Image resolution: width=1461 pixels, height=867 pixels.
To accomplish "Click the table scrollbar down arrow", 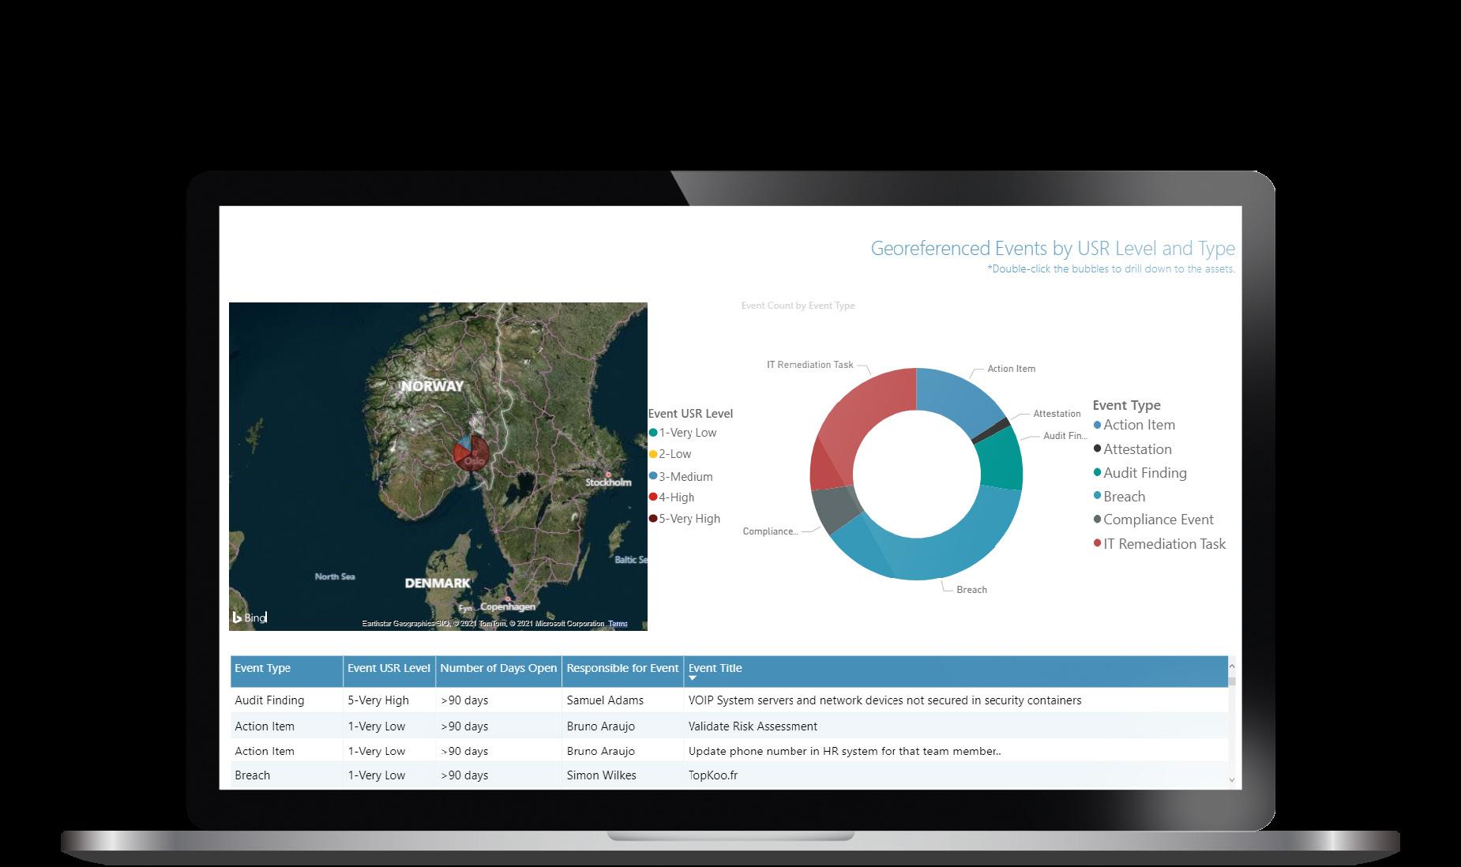I will 1232,780.
